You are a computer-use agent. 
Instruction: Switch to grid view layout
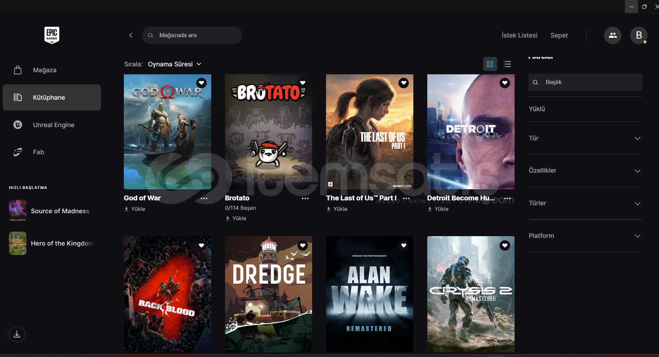[x=490, y=64]
